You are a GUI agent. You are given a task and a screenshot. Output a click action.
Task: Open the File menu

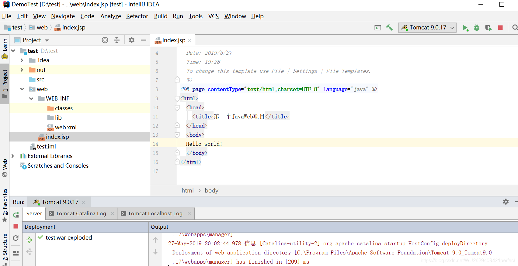tap(7, 16)
